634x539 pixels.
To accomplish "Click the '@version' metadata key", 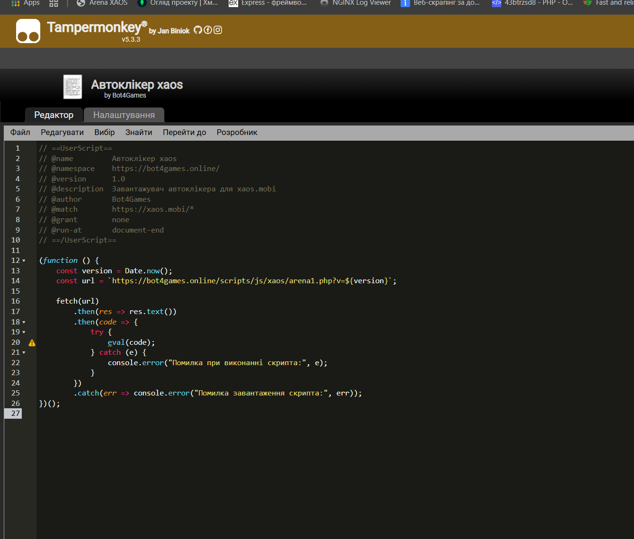I will pyautogui.click(x=69, y=179).
